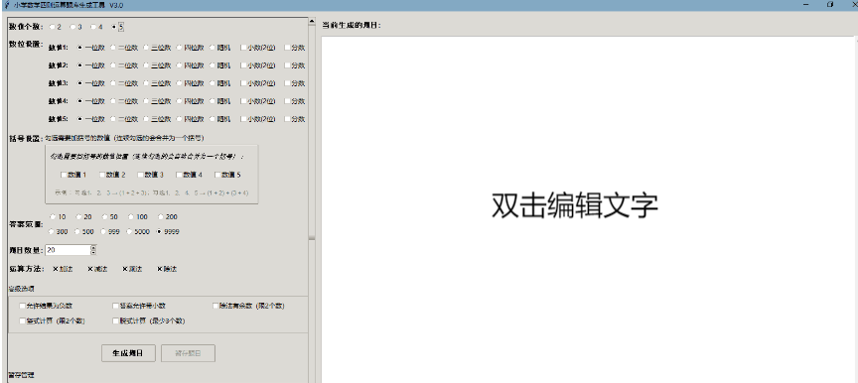Toggle the 除法 operation checkbox
The height and width of the screenshot is (383, 858).
coord(160,269)
